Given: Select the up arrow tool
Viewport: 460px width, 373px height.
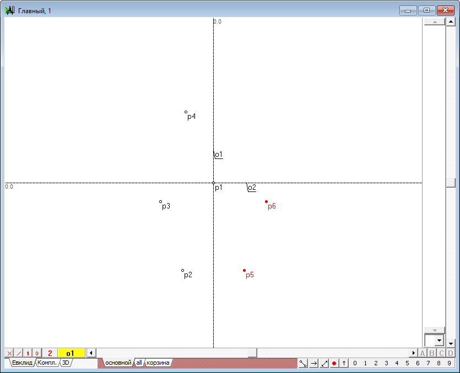Looking at the screenshot, I should 344,363.
